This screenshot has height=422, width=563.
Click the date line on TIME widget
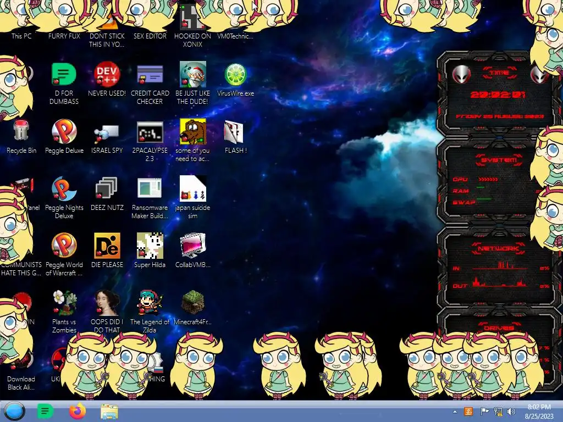pyautogui.click(x=499, y=116)
